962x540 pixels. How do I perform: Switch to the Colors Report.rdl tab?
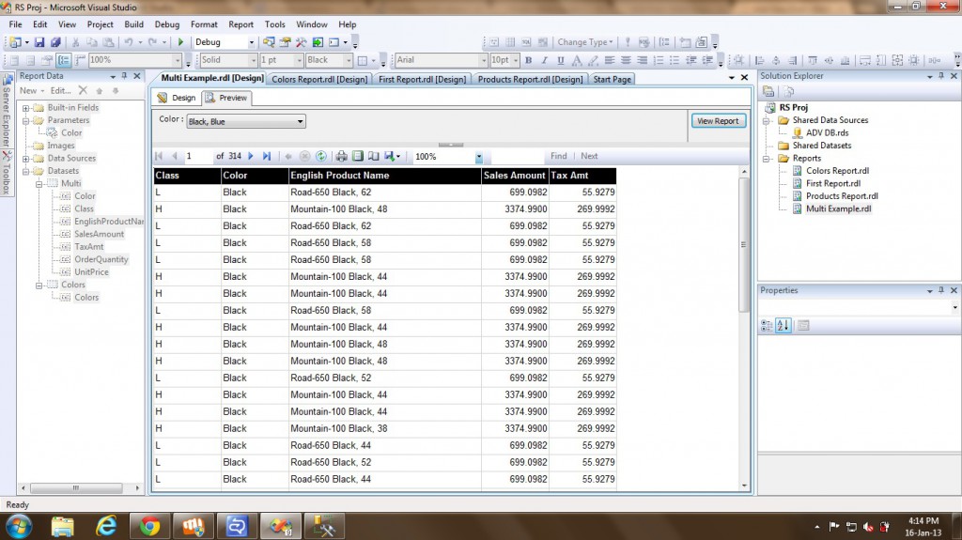point(319,79)
